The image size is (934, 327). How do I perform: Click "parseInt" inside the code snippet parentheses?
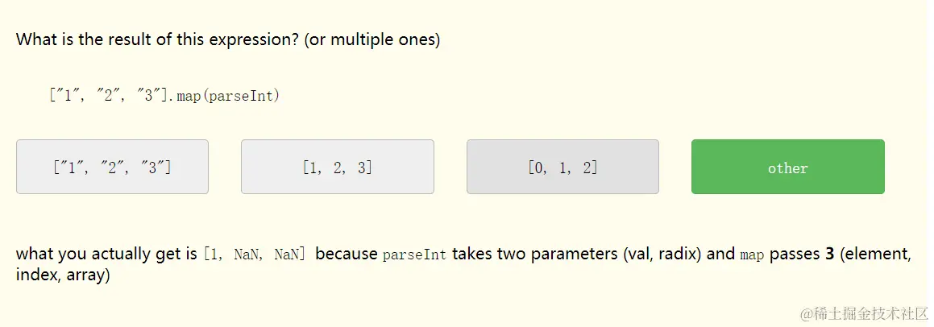pos(241,96)
